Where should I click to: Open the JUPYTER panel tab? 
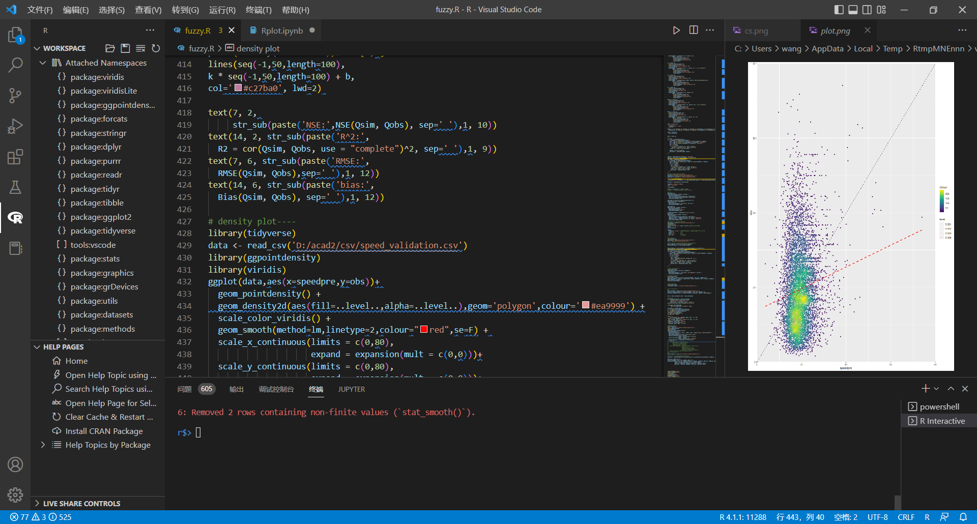click(x=352, y=389)
